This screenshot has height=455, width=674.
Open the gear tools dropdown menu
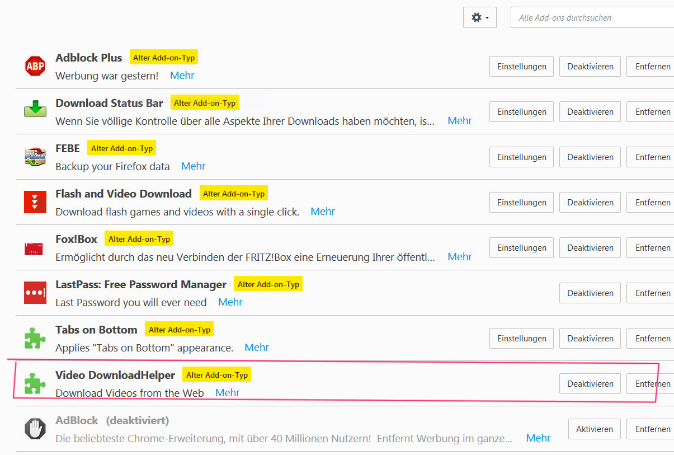[x=479, y=18]
